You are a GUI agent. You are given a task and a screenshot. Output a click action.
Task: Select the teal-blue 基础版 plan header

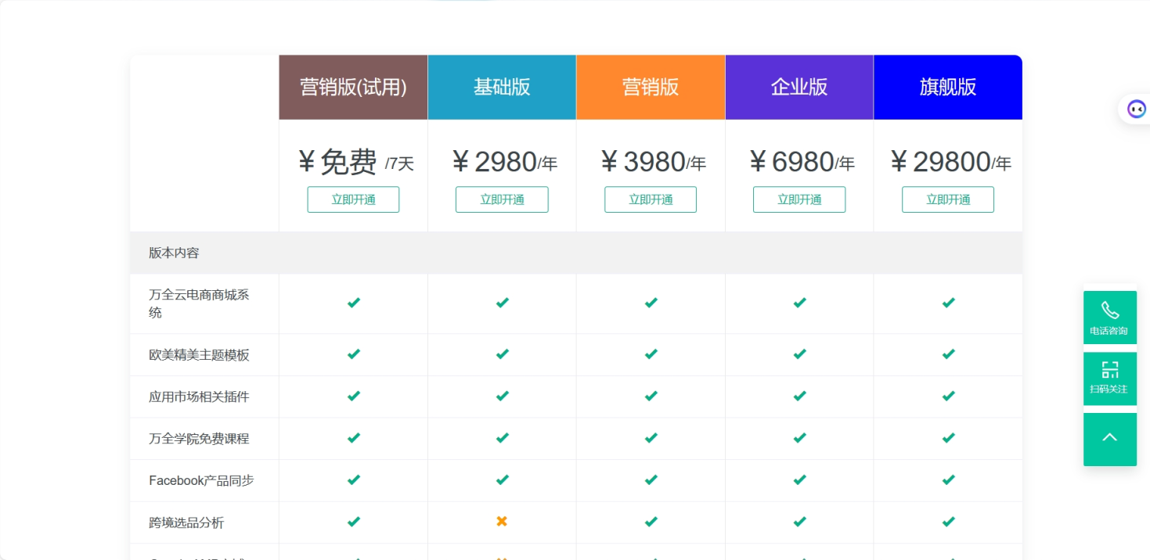click(502, 87)
